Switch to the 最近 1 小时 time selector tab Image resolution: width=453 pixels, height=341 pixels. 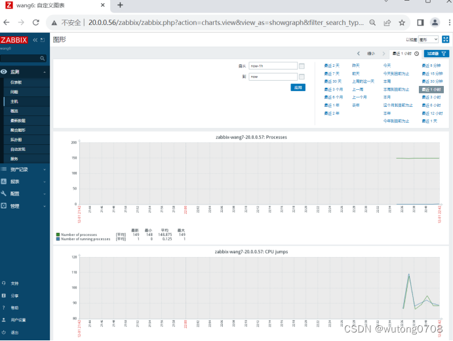(x=406, y=54)
